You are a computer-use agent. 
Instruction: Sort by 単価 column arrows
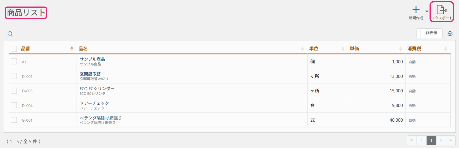click(401, 49)
